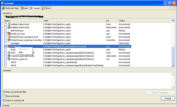Toggle Check or uncheck all checkbox
The height and width of the screenshot is (107, 177).
click(4, 100)
